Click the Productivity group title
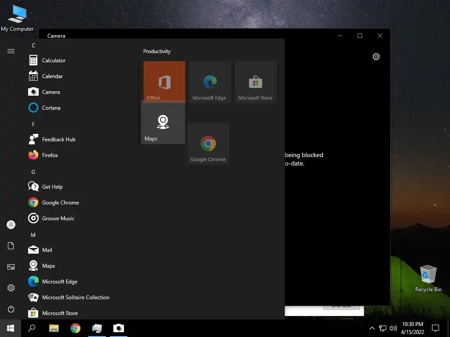450x337 pixels. [x=157, y=51]
